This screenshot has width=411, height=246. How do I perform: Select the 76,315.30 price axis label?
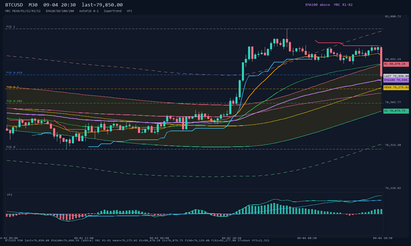point(393,145)
